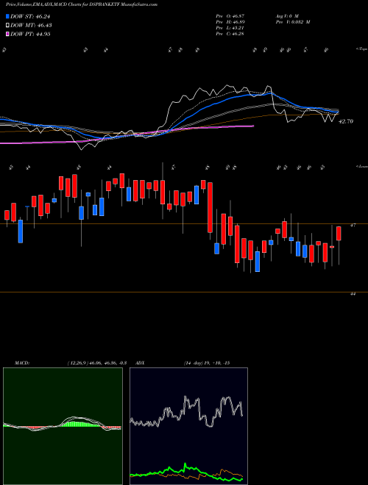Click the MACD (12,26,9) parameter values

click(96, 363)
